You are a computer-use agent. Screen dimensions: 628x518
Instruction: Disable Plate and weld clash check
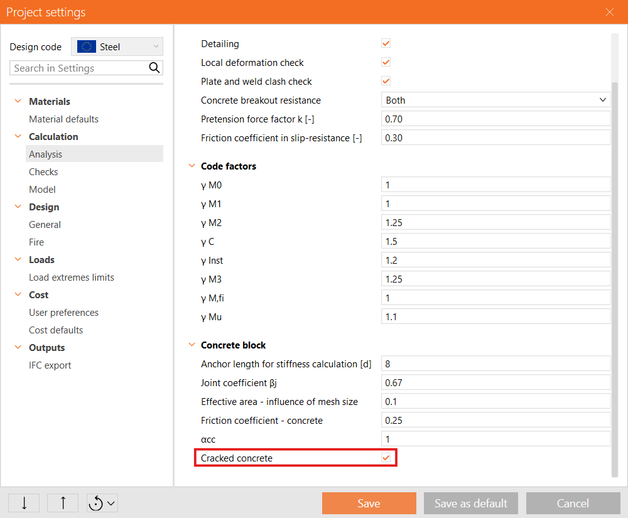point(386,82)
